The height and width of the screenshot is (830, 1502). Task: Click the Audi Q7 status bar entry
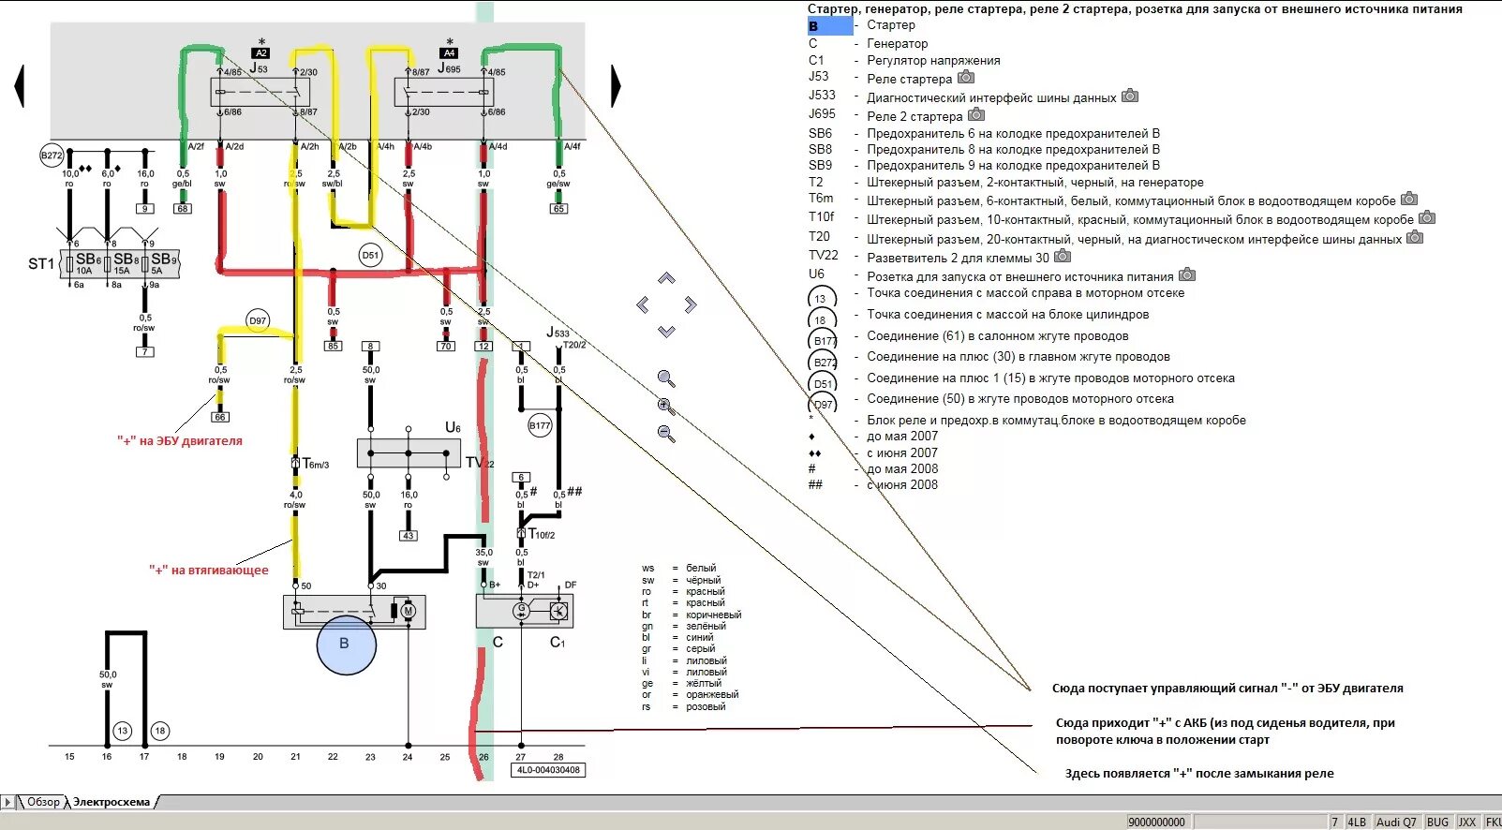pos(1396,822)
